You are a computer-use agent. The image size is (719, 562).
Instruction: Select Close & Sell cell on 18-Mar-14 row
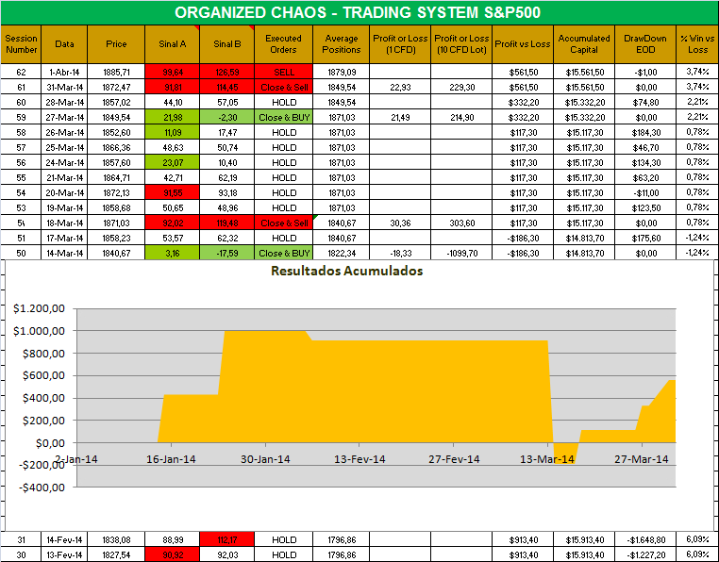pos(283,223)
